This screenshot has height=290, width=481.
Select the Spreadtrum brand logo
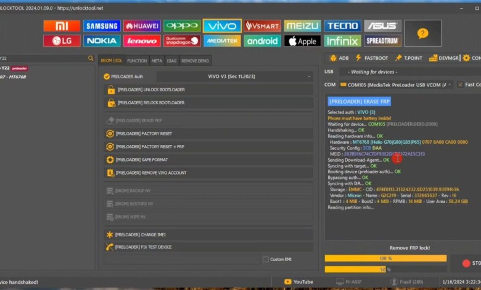tap(382, 41)
